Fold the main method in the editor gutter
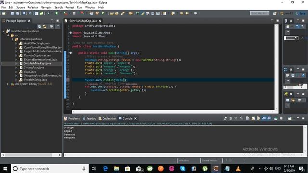This screenshot has height=173, width=308. (x=70, y=53)
